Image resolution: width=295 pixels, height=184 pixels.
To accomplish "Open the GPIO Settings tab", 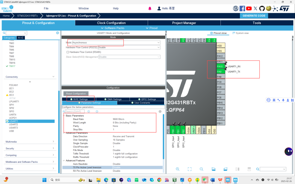I will [147, 99].
